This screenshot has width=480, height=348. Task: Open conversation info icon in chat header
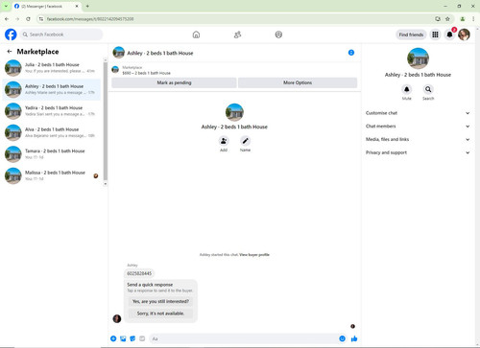tap(351, 53)
